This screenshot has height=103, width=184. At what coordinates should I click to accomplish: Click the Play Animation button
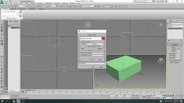click(x=169, y=96)
